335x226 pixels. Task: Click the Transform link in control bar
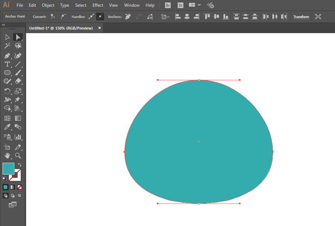(301, 17)
